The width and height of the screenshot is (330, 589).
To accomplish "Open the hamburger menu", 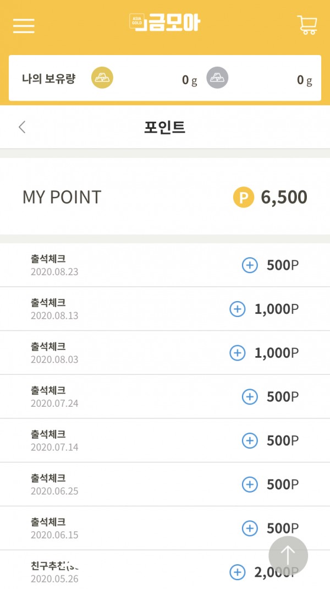I will (x=24, y=25).
